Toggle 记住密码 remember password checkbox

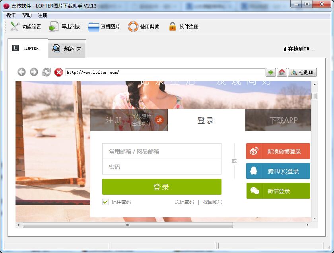(x=105, y=202)
